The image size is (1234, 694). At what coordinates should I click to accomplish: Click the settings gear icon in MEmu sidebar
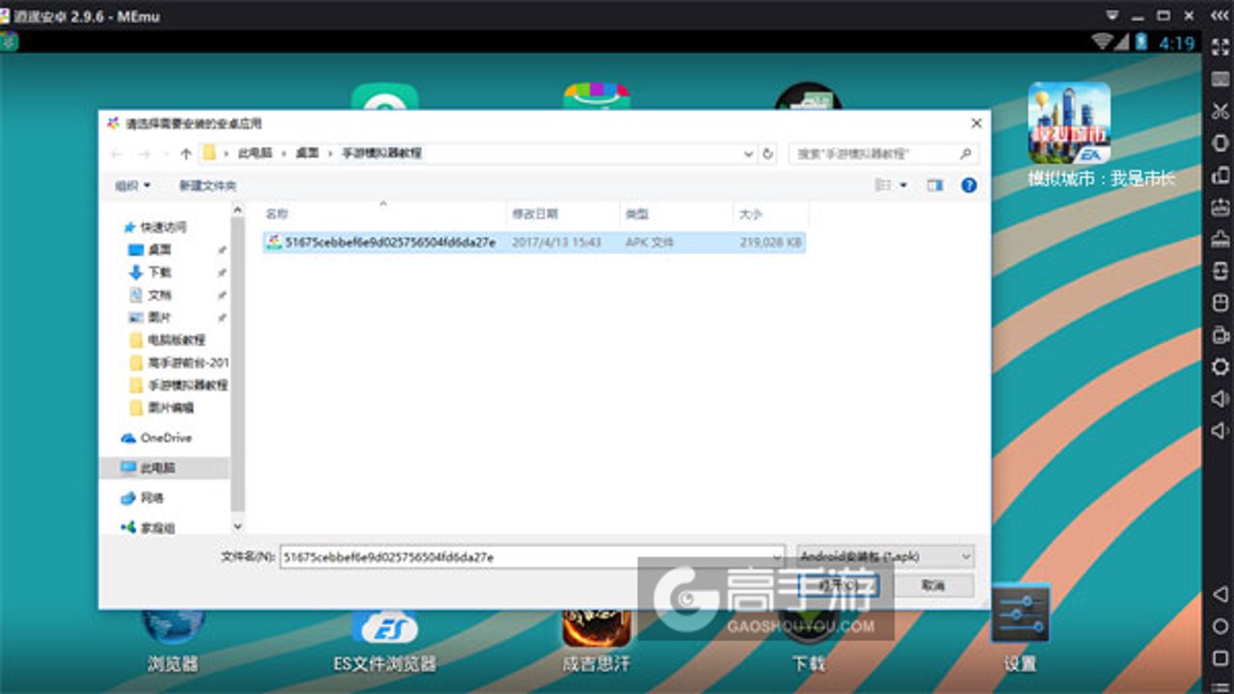click(x=1220, y=366)
